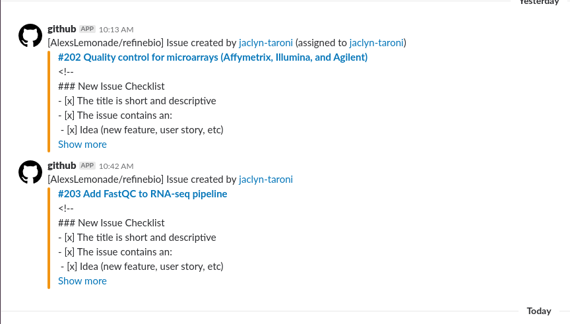
Task: Click the orange attachment bar beside issue #203
Action: pos(49,238)
